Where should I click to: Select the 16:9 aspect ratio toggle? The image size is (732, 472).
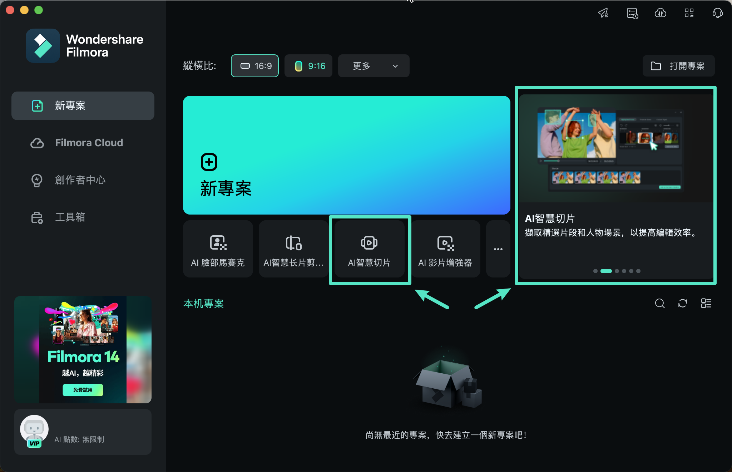pos(254,66)
